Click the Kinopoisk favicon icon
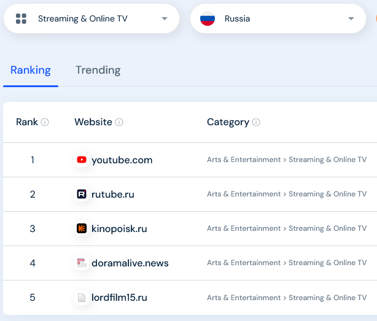The height and width of the screenshot is (321, 377). click(82, 228)
